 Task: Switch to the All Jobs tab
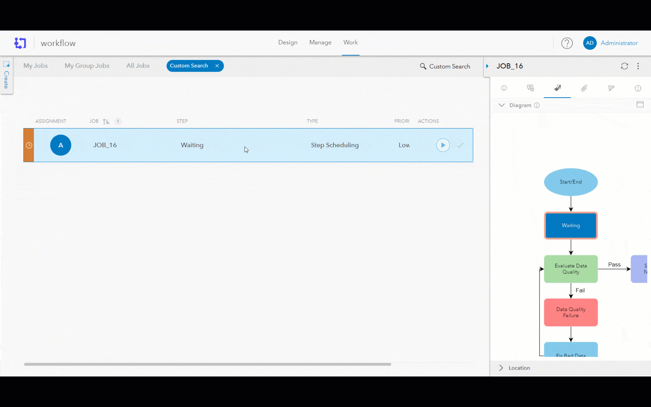tap(138, 66)
